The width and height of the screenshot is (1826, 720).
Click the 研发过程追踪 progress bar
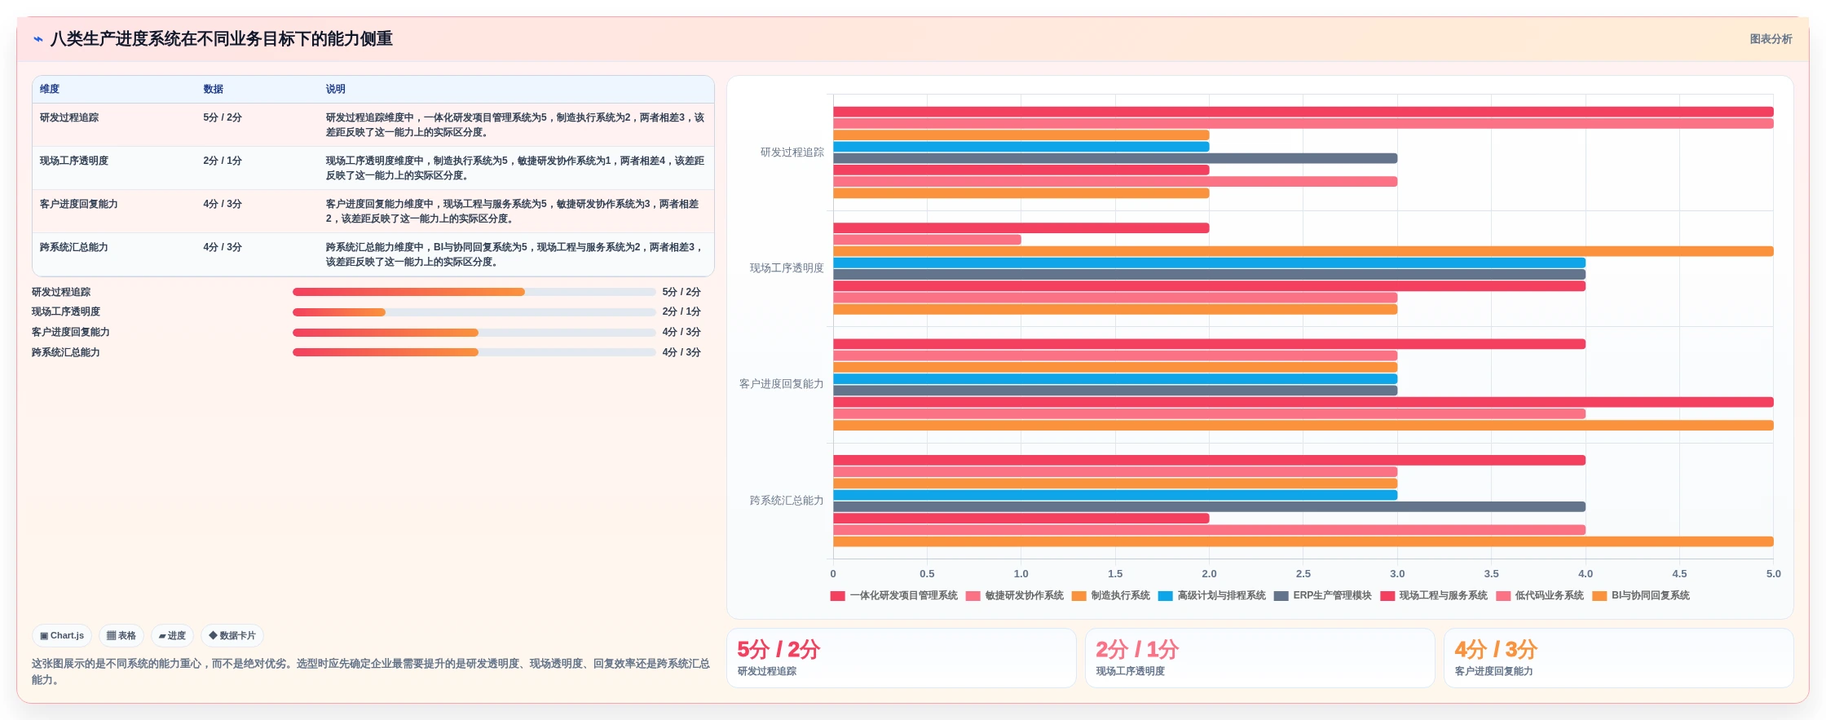tap(474, 292)
